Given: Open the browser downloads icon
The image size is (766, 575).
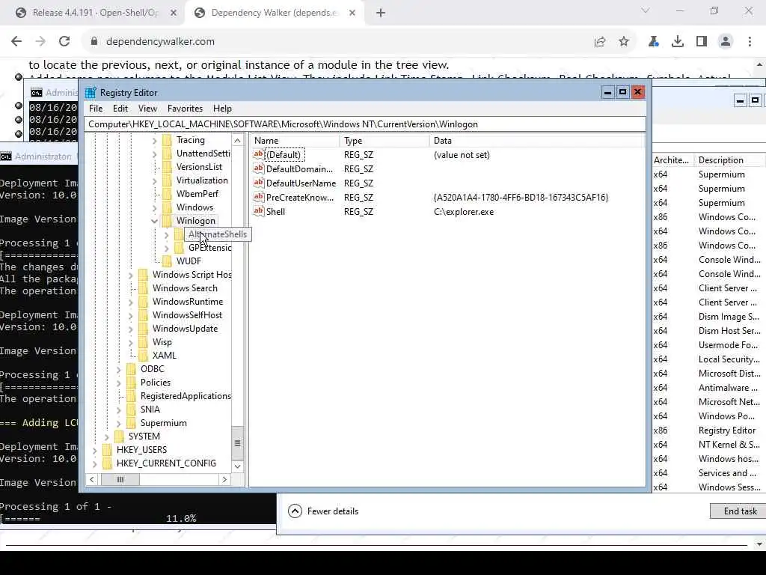Looking at the screenshot, I should click(678, 42).
